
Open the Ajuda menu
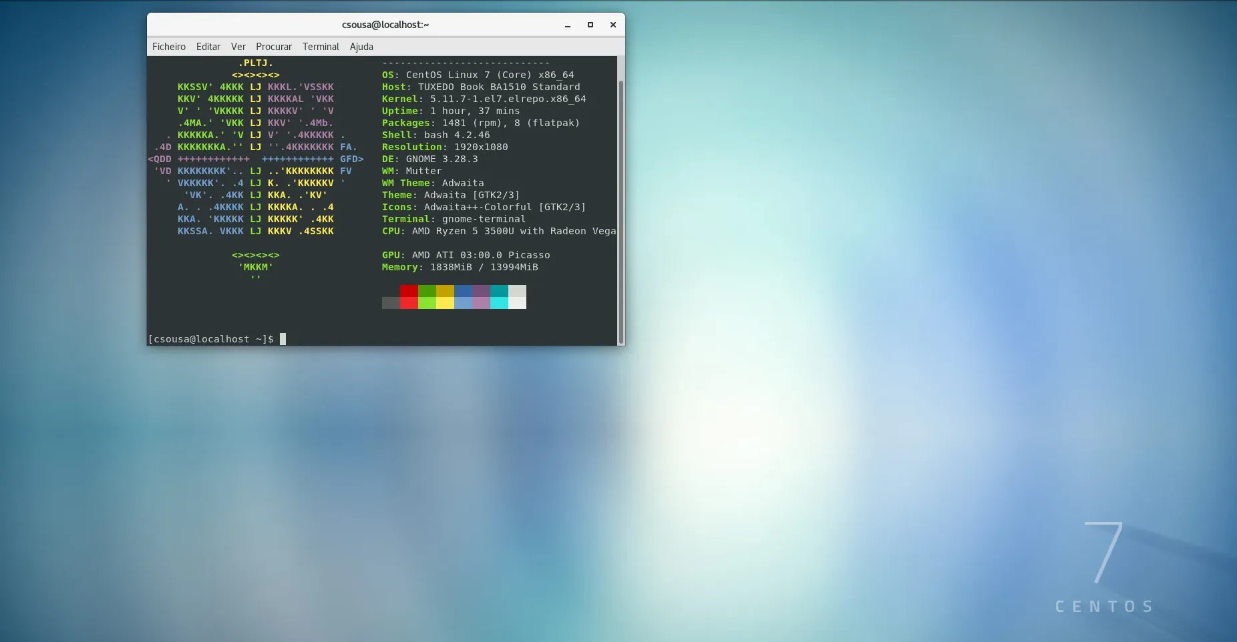pyautogui.click(x=361, y=47)
